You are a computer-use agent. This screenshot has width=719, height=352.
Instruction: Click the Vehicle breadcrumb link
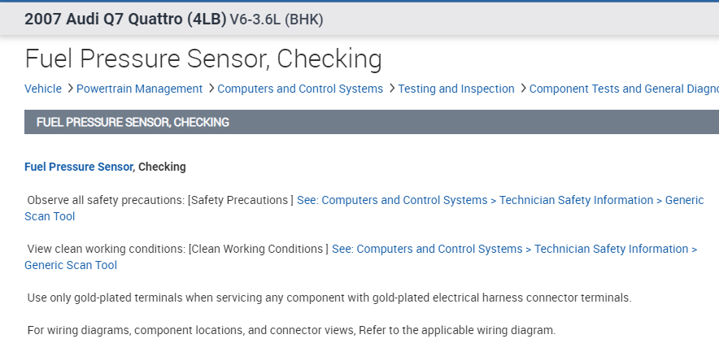tap(43, 89)
